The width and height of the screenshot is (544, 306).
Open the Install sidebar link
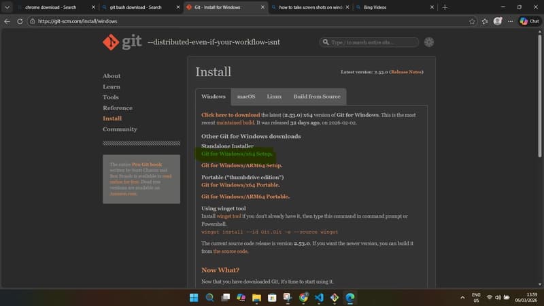tap(112, 118)
